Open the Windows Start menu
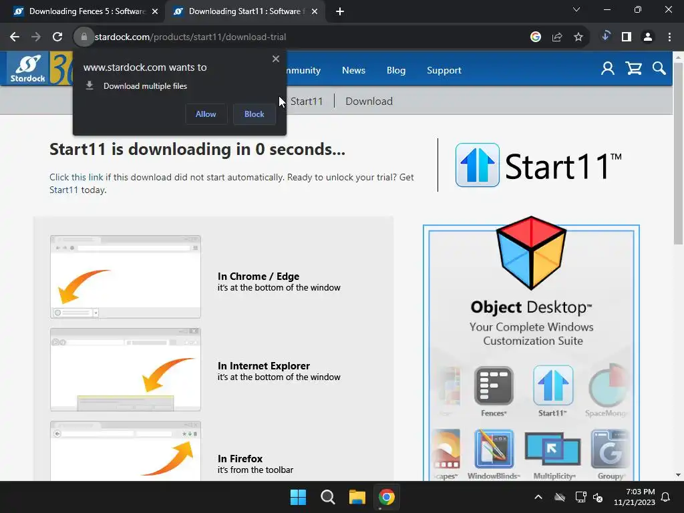Viewport: 684px width, 513px height. click(x=299, y=497)
